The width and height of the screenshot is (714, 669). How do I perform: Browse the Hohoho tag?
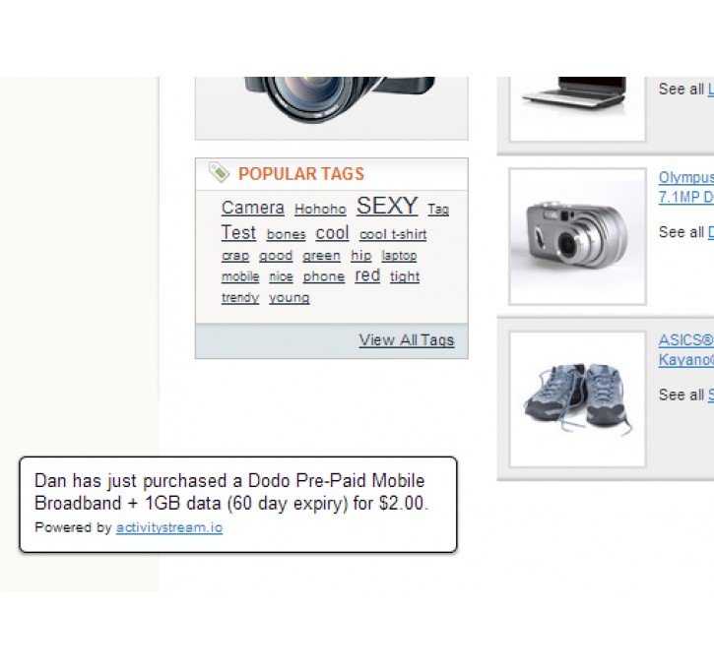(x=320, y=210)
